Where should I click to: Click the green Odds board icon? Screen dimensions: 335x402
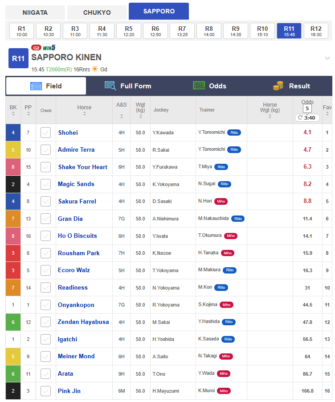[x=199, y=86]
